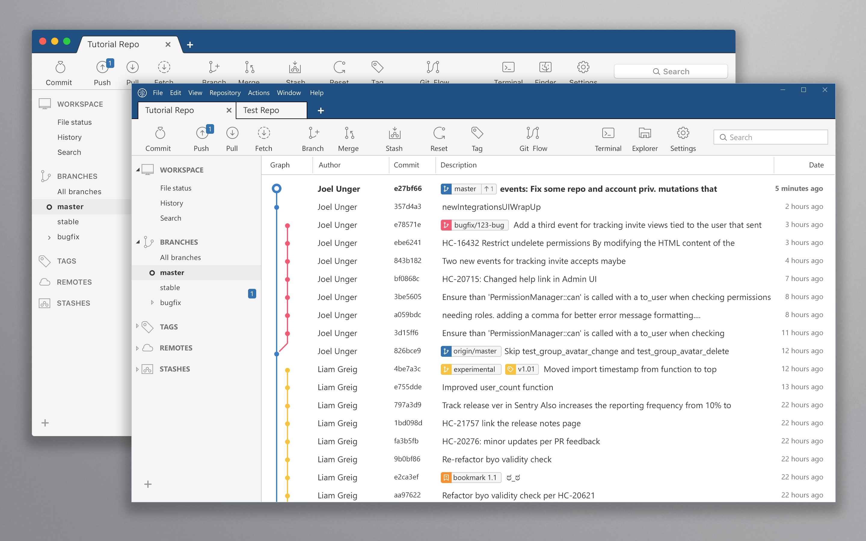
Task: Select the stable branch in front sidebar
Action: (x=170, y=288)
